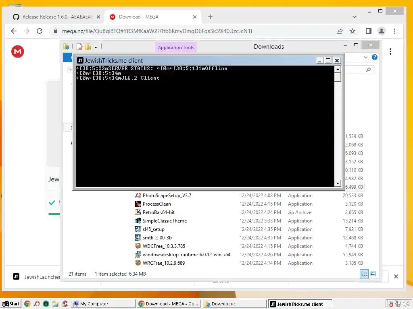This screenshot has height=309, width=413.
Task: Click JewishTricks.me client taskbar button
Action: coord(300,304)
